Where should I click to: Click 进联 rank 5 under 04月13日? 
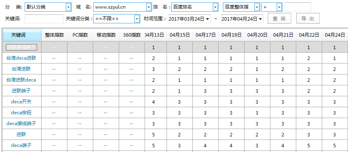point(153,134)
